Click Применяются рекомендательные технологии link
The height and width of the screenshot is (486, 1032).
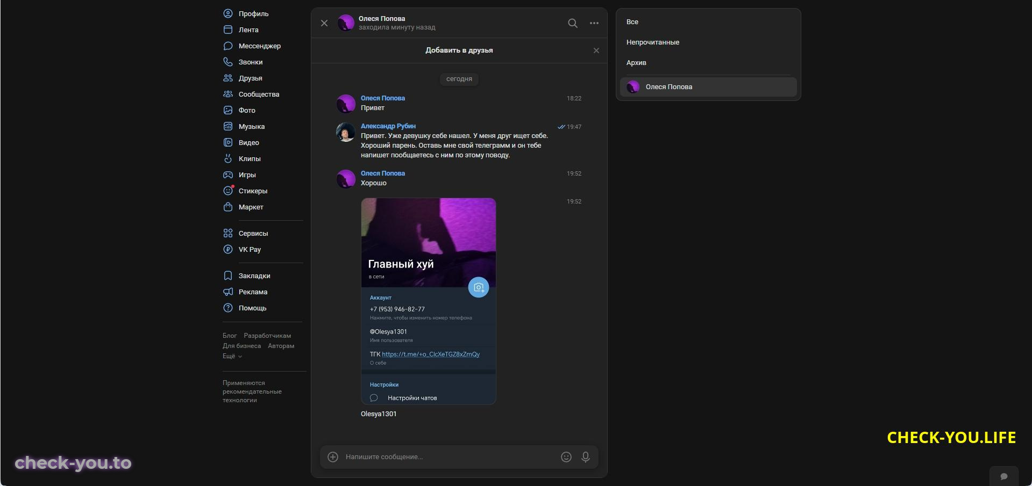click(252, 391)
